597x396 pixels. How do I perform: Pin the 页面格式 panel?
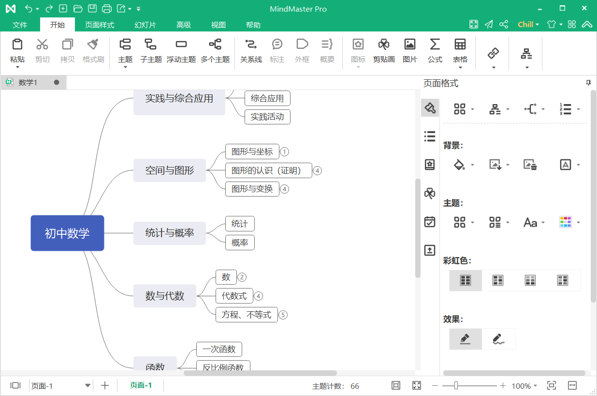click(589, 83)
